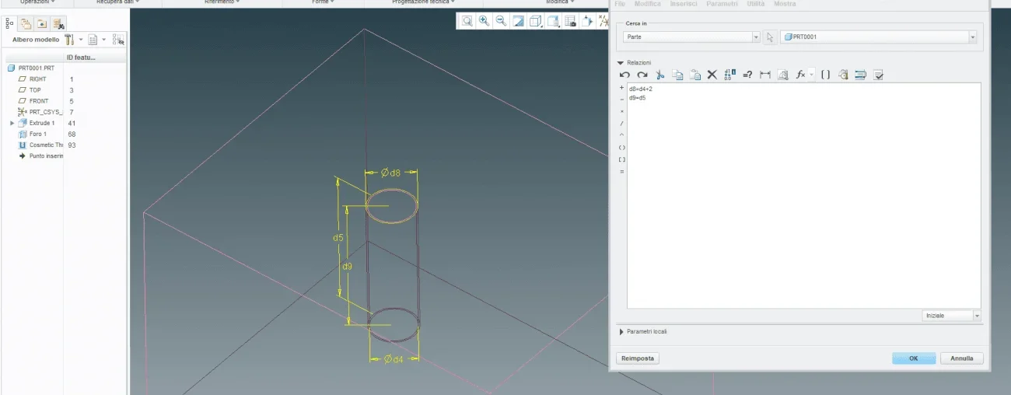
Task: Toggle dimension names versus values icon
Action: coord(729,75)
